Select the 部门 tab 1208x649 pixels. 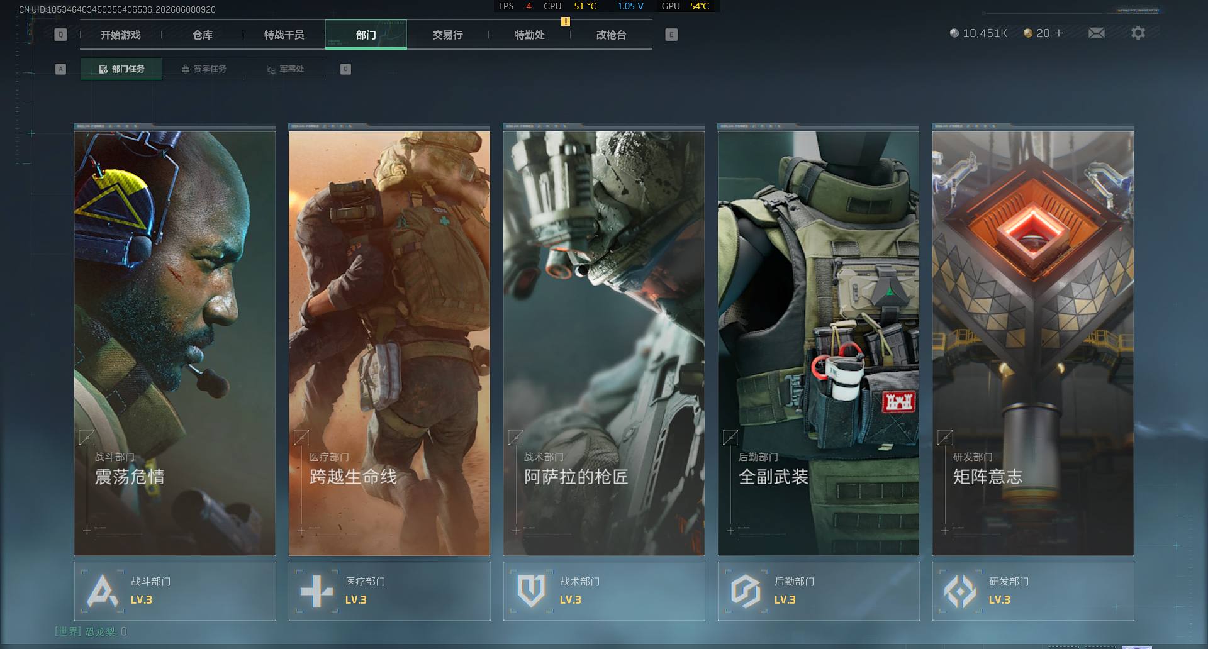point(366,35)
